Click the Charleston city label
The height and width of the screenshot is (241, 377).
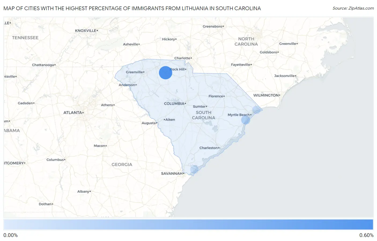coord(209,148)
